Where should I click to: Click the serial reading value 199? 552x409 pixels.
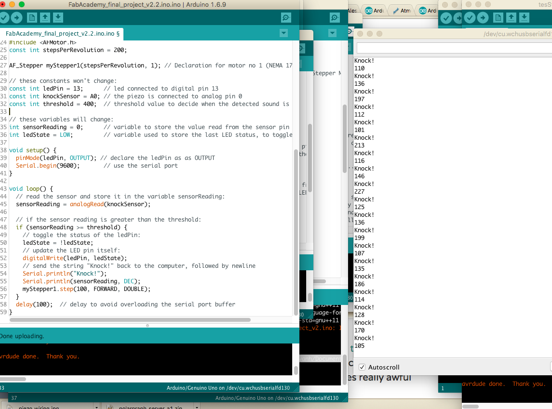click(x=360, y=237)
